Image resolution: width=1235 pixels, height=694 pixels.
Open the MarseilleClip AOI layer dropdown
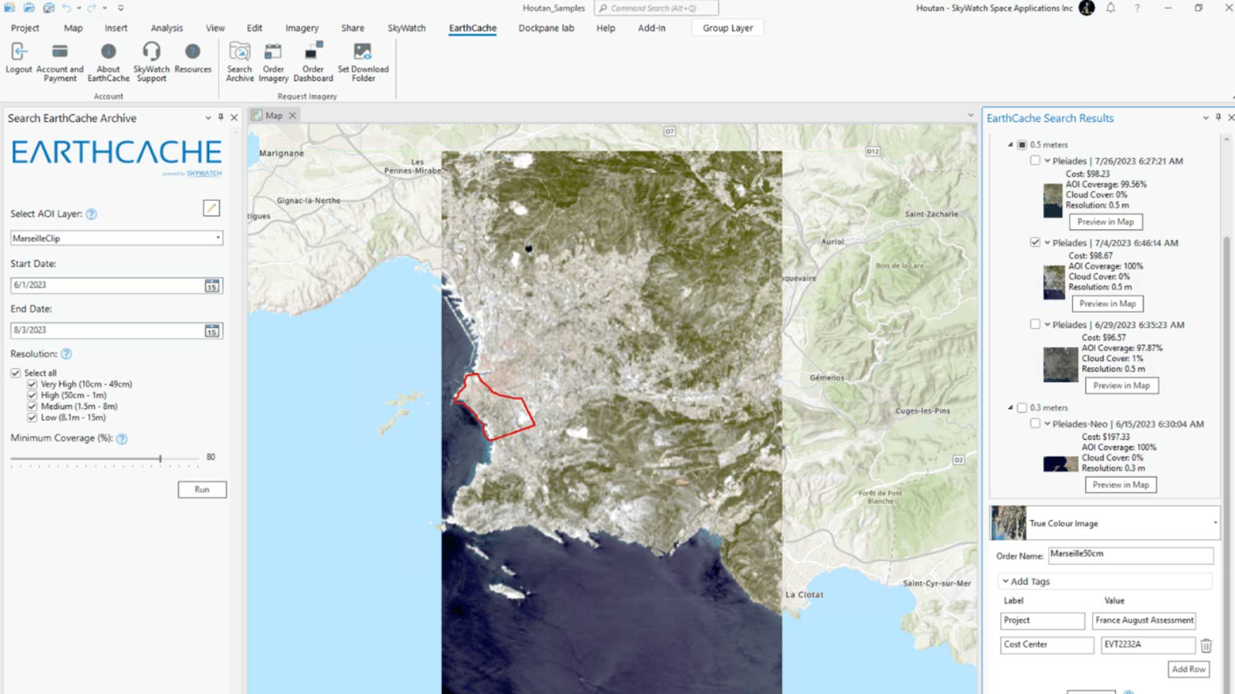tap(218, 238)
